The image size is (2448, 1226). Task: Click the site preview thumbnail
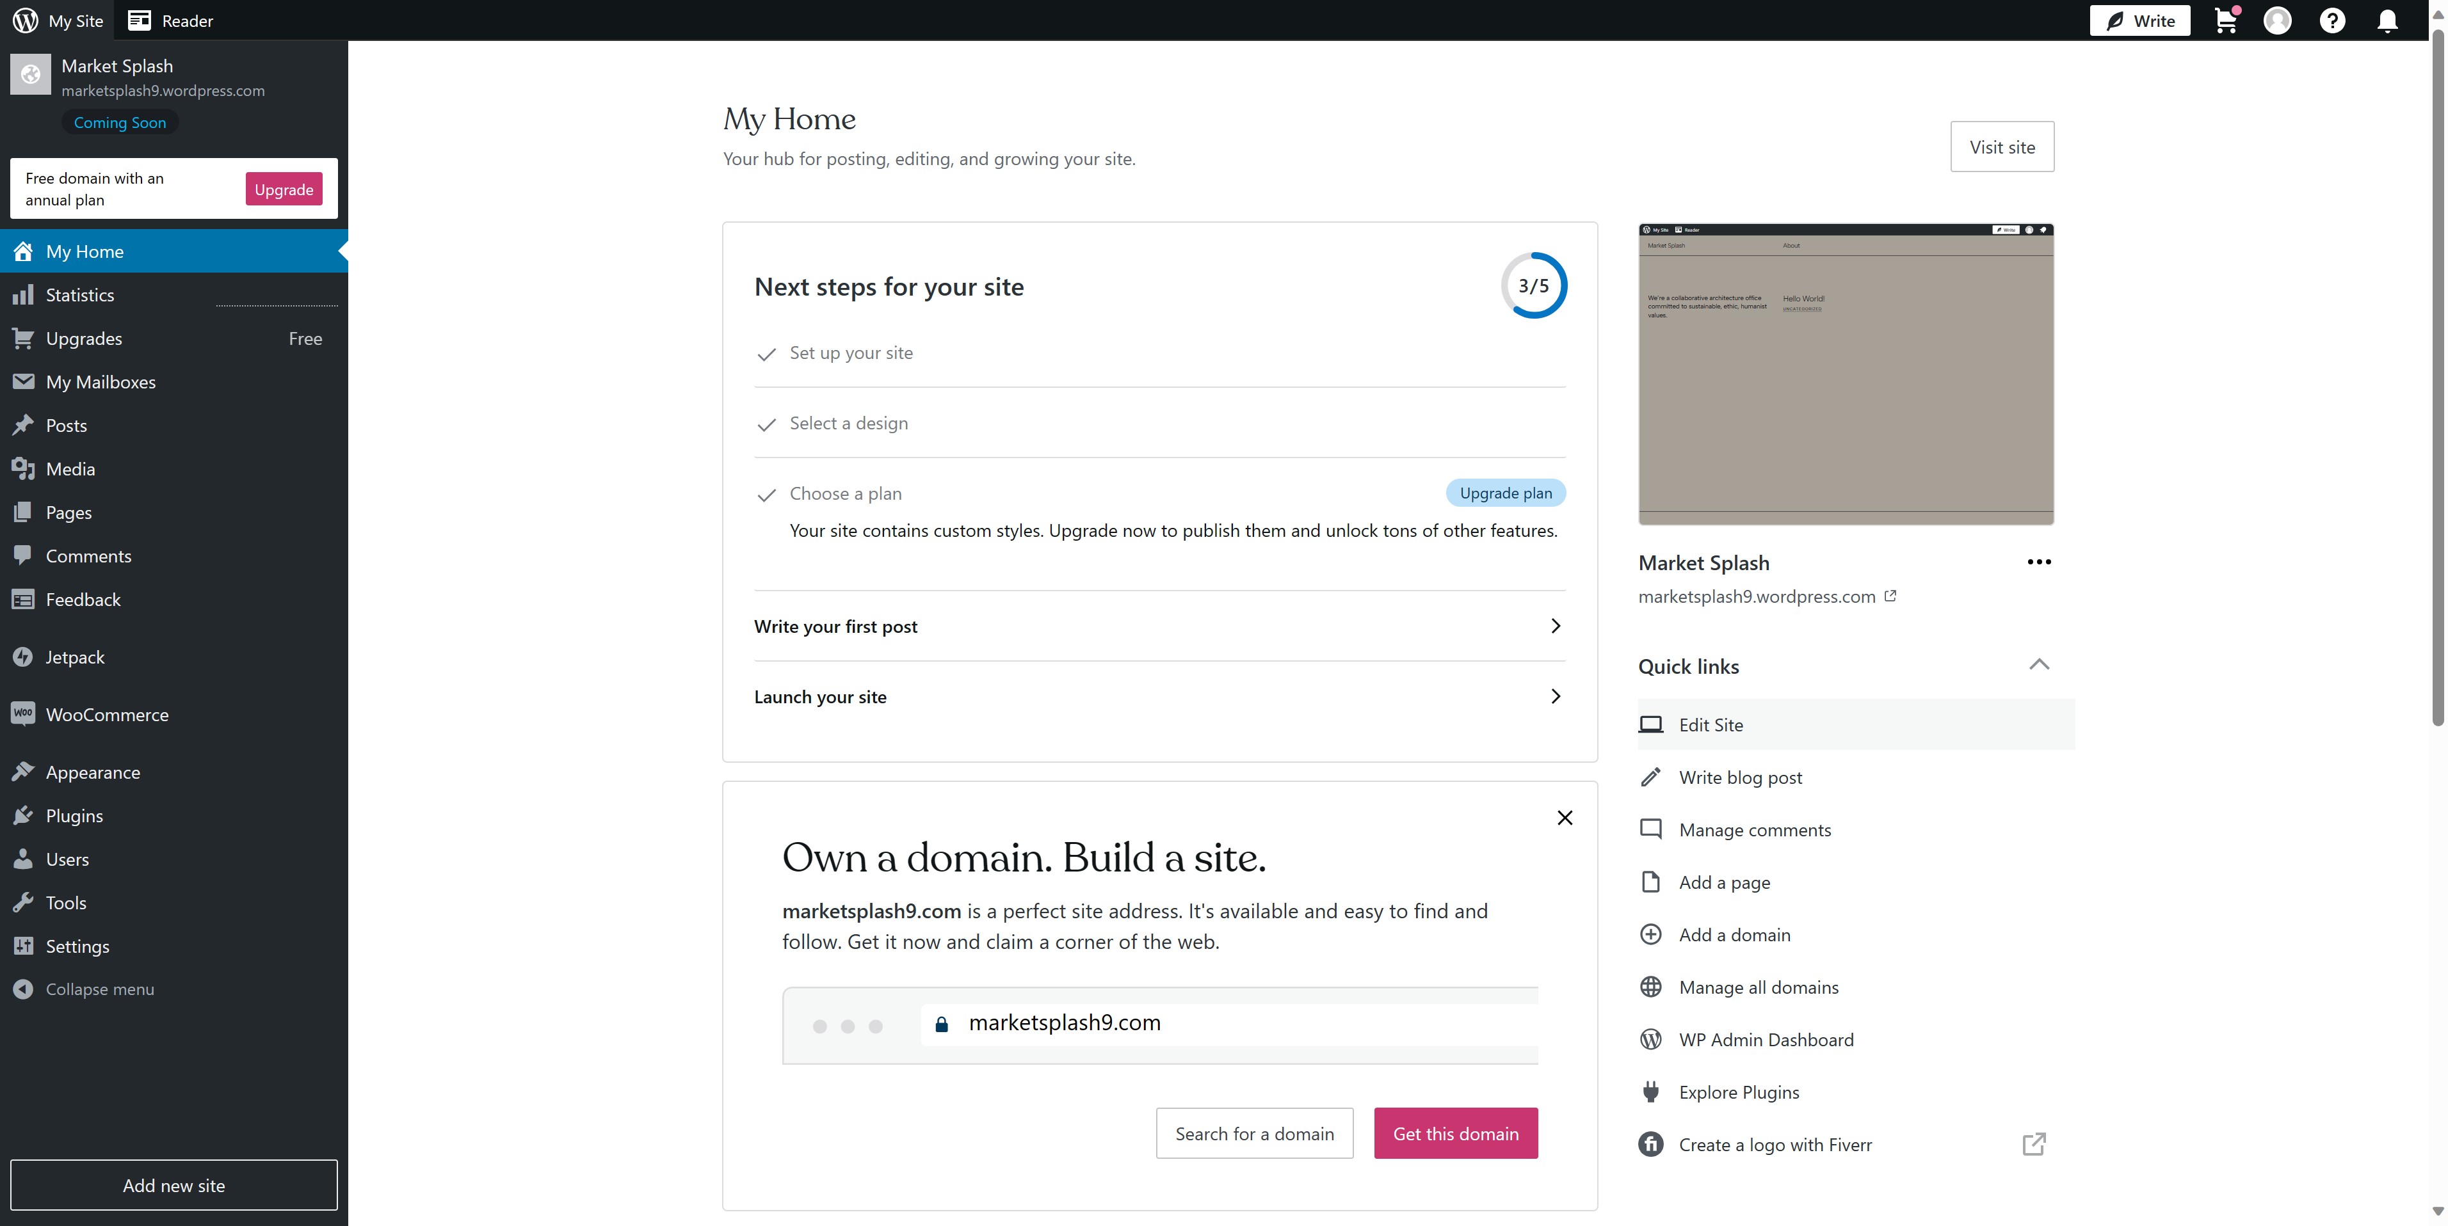coord(1844,374)
